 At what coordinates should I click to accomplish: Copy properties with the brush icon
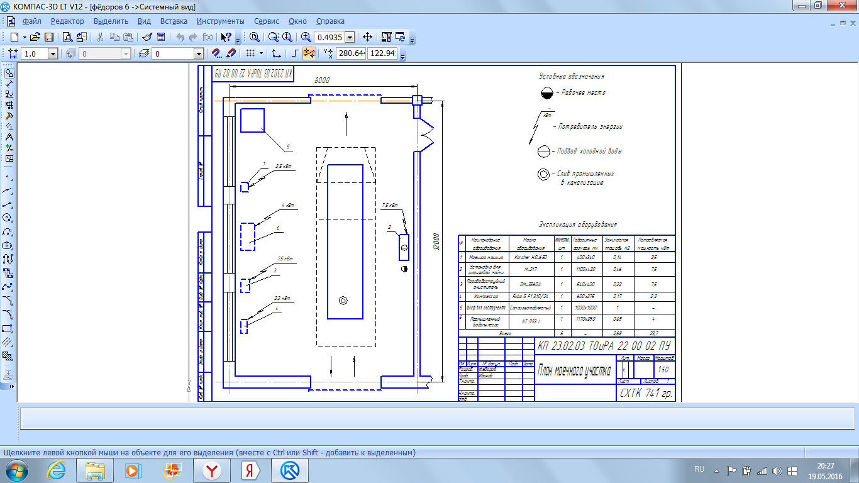(147, 37)
